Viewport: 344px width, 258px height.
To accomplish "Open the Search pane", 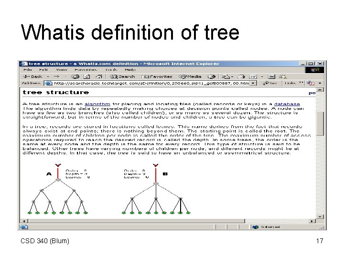I will pyautogui.click(x=122, y=76).
